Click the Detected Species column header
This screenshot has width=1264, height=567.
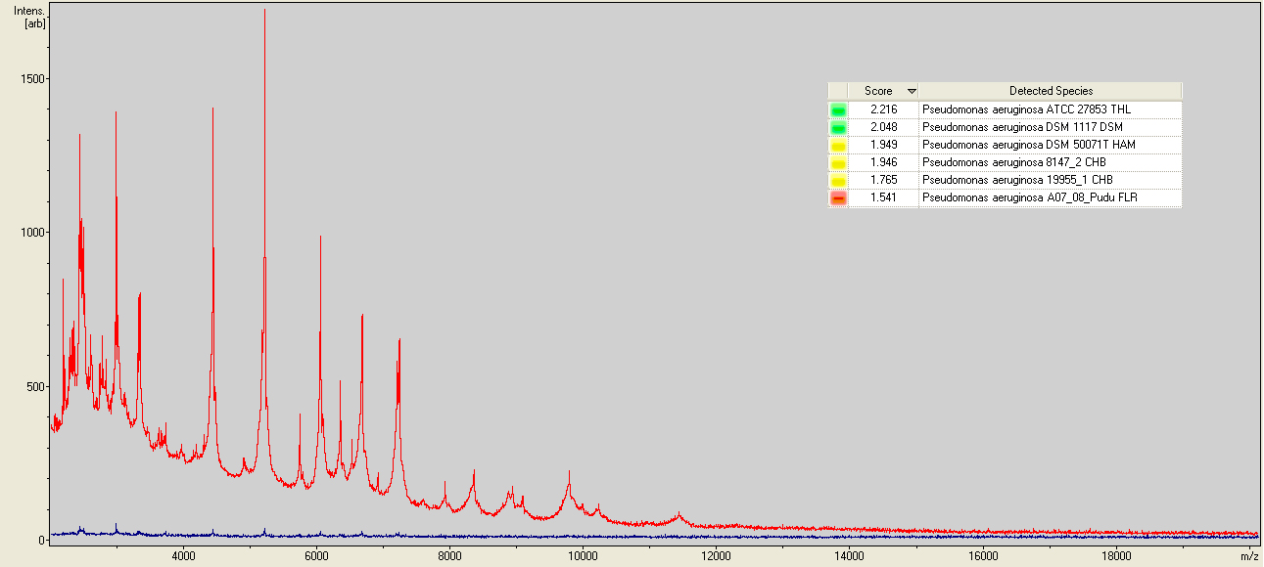(1051, 91)
